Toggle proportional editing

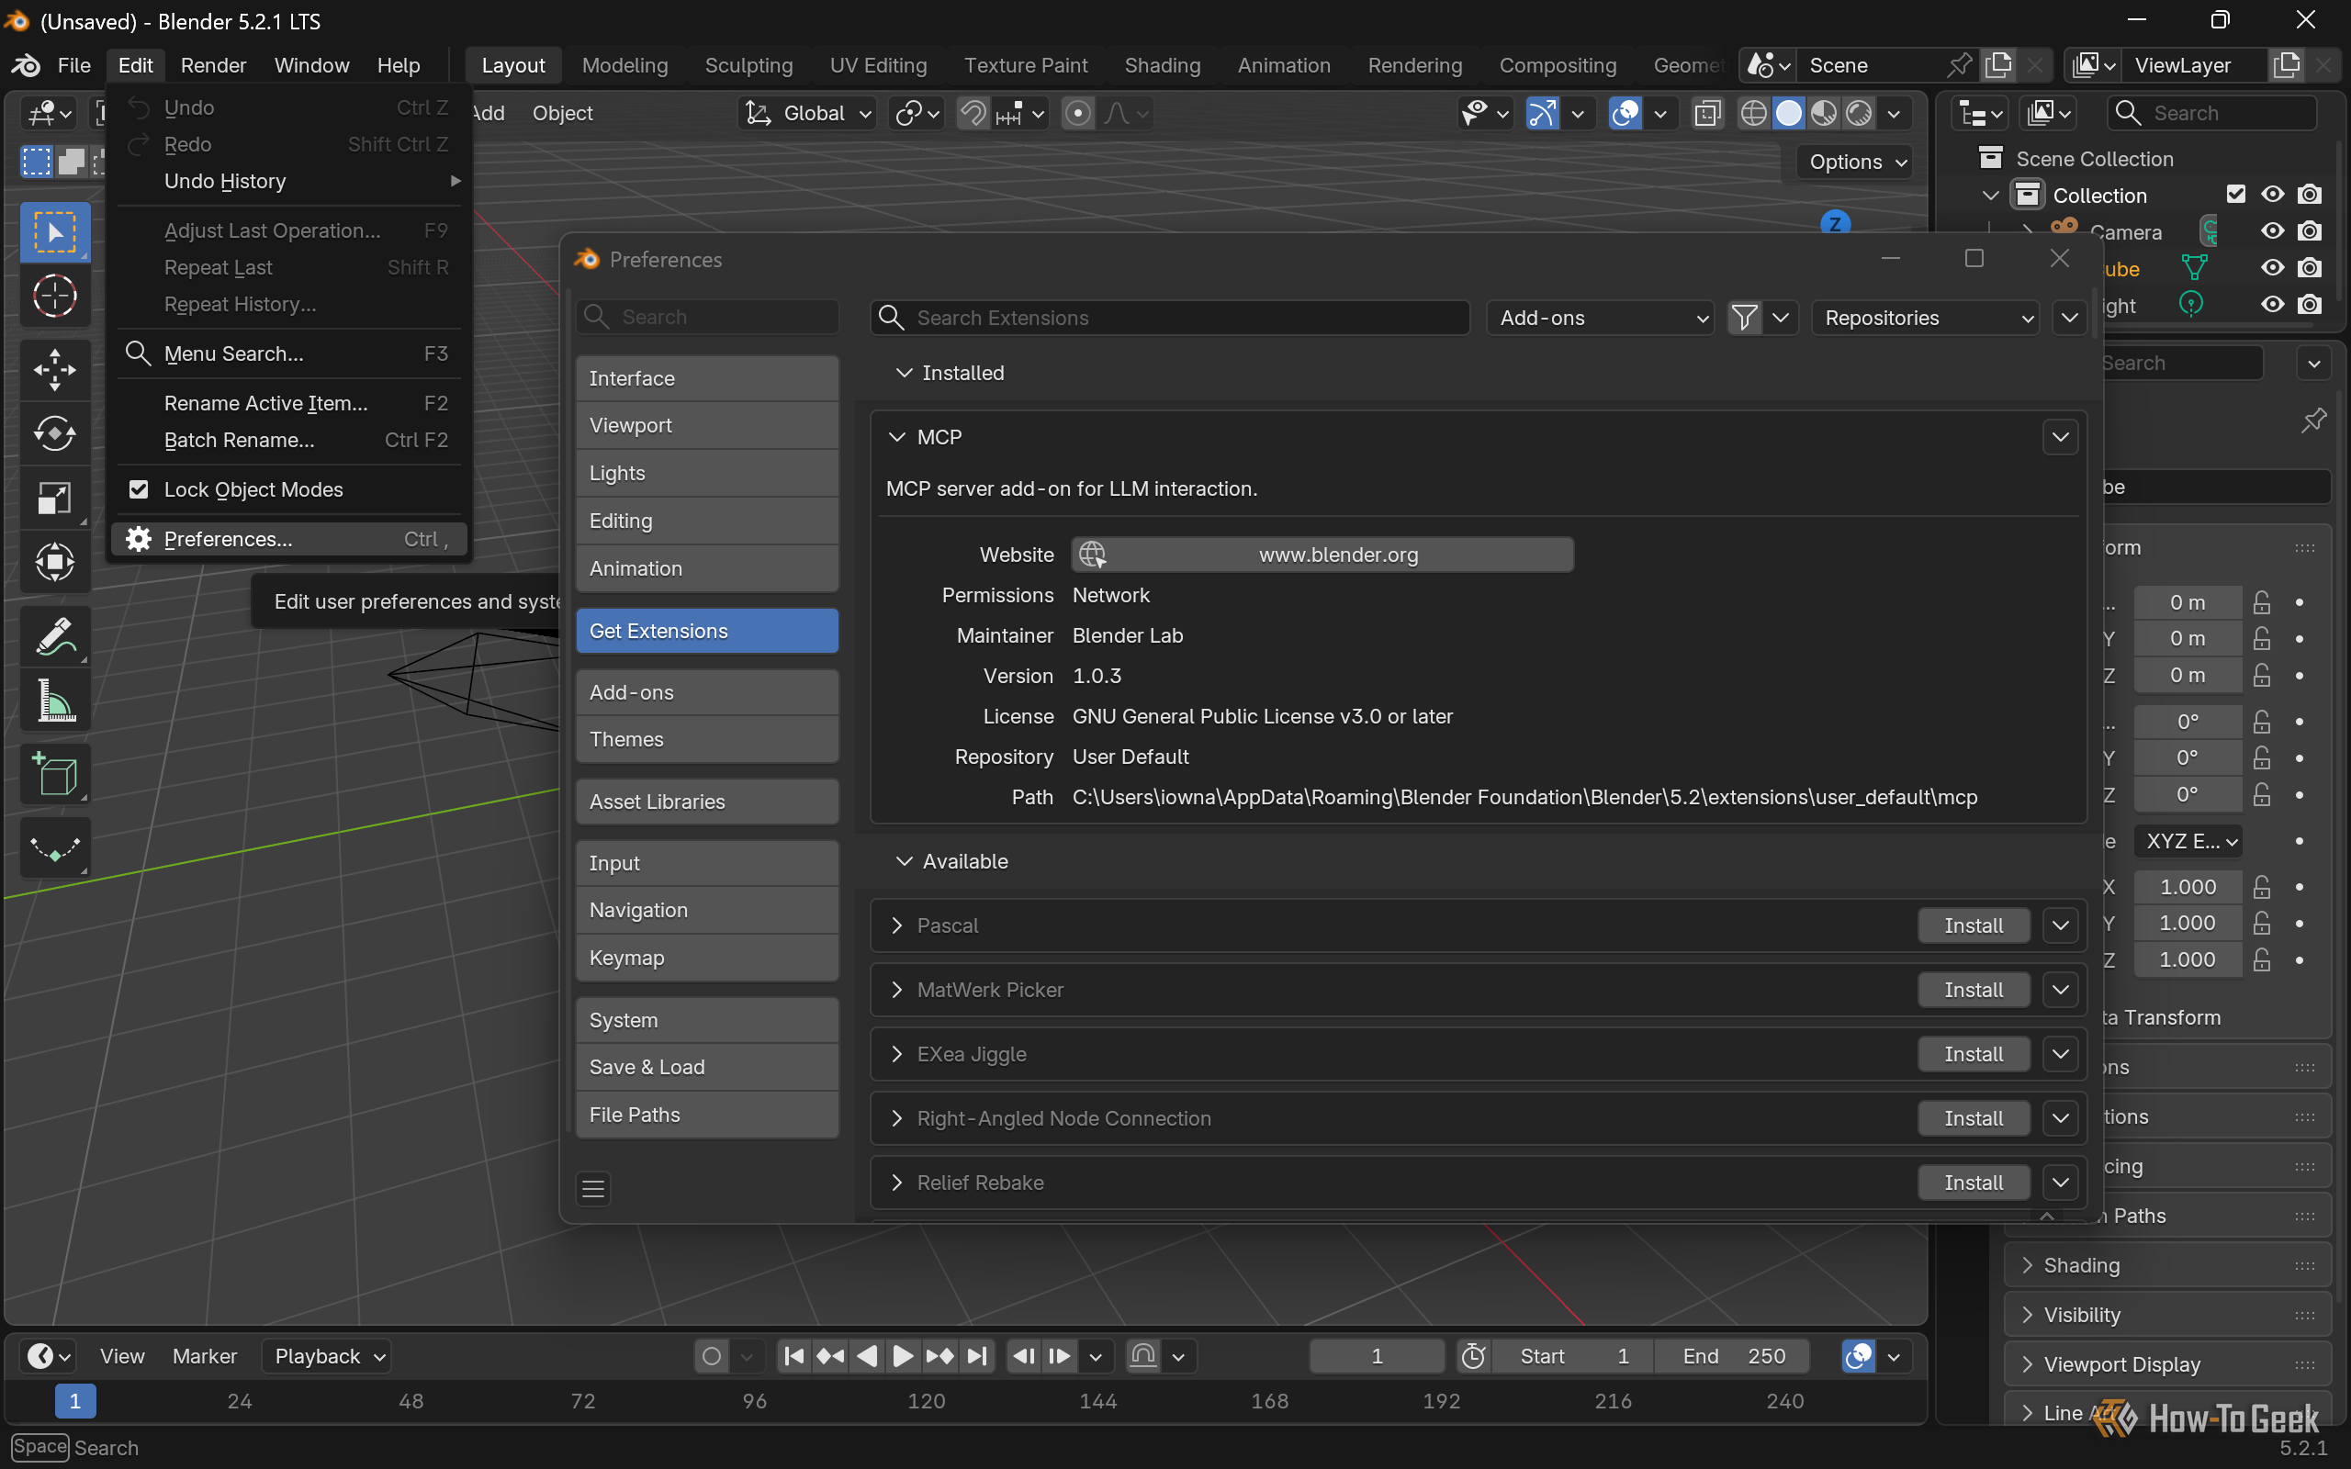click(1077, 114)
